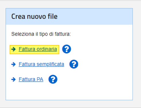Click the arrow beside Fattura PA
141x108 pixels.
tap(13, 79)
